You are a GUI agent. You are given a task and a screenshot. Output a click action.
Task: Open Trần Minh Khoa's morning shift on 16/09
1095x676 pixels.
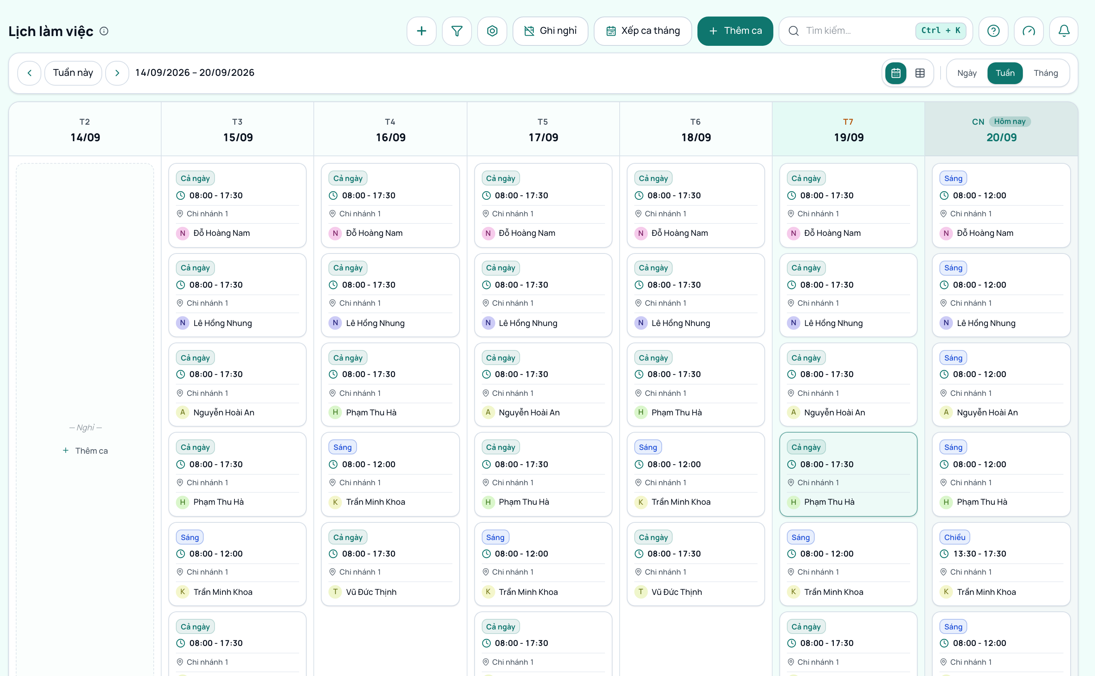[x=390, y=474]
